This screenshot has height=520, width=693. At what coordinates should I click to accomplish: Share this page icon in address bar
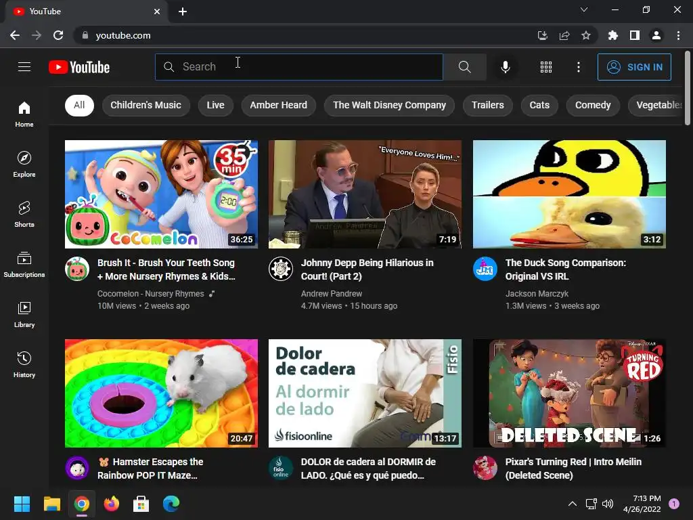tap(564, 35)
